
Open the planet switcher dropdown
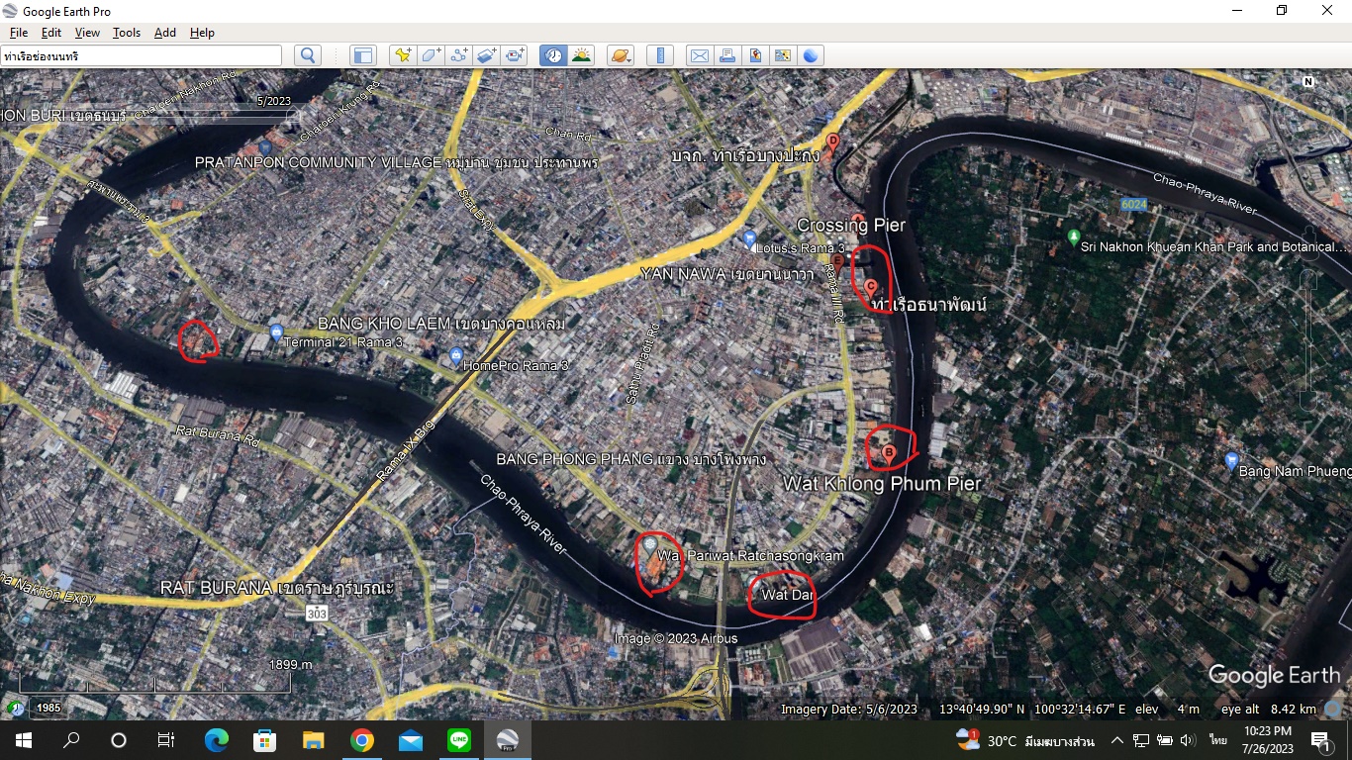pos(620,55)
